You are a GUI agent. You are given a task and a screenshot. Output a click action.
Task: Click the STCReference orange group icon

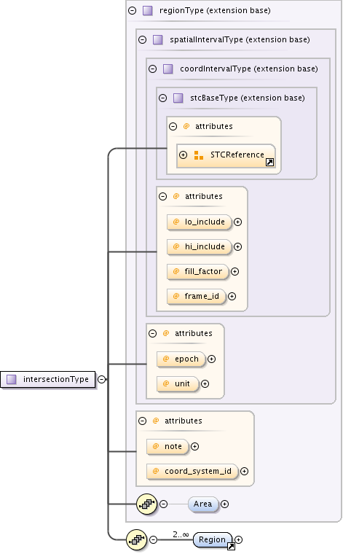click(199, 155)
